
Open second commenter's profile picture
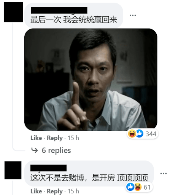pos(13,170)
